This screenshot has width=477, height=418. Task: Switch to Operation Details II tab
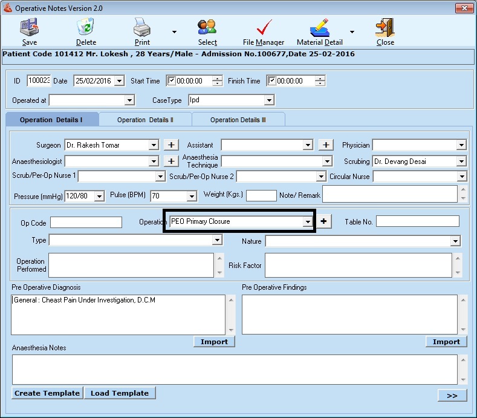pyautogui.click(x=145, y=120)
